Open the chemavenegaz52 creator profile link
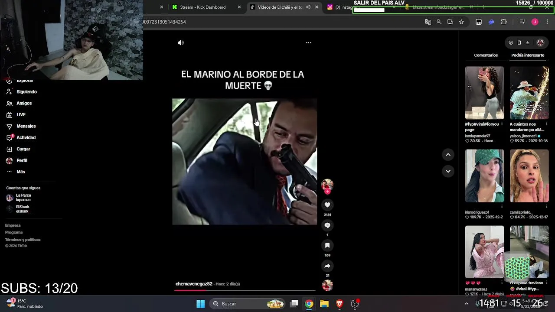555x312 pixels. click(194, 284)
